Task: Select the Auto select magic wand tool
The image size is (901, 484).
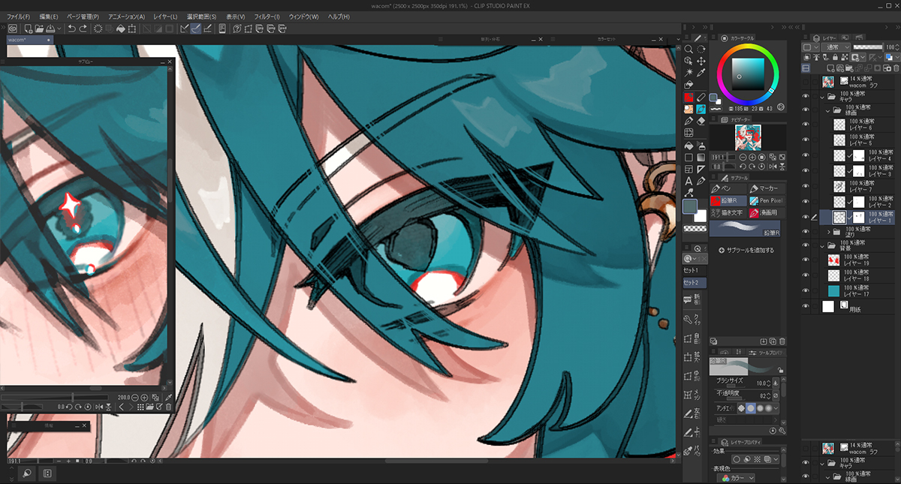Action: tap(689, 73)
